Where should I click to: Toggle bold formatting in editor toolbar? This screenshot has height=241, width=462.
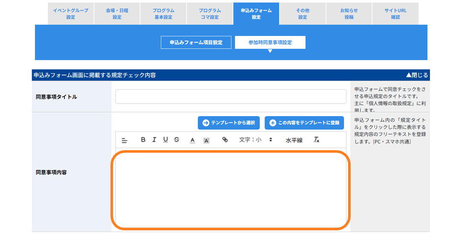click(x=143, y=139)
